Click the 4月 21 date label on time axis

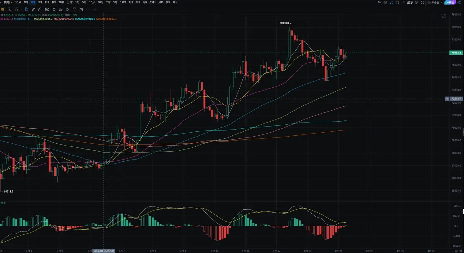(339, 251)
